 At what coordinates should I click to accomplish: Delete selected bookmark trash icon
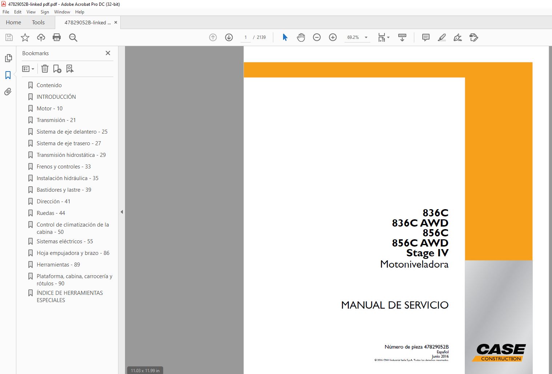tap(45, 69)
